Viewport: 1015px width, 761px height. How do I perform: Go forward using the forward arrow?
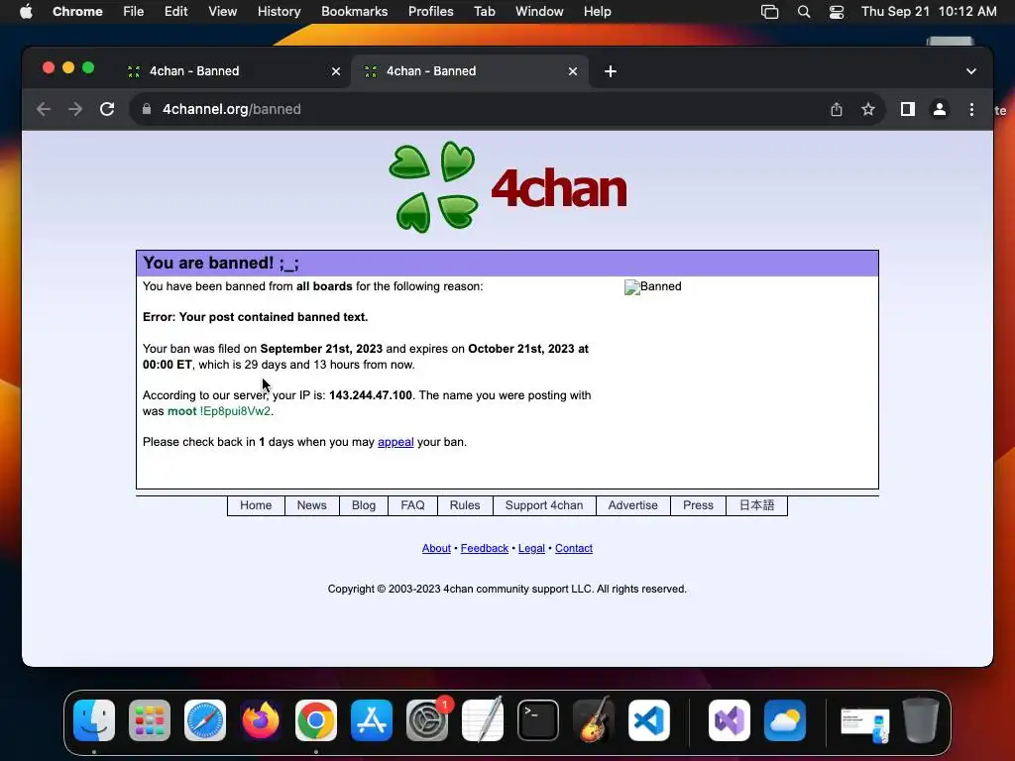pos(75,109)
